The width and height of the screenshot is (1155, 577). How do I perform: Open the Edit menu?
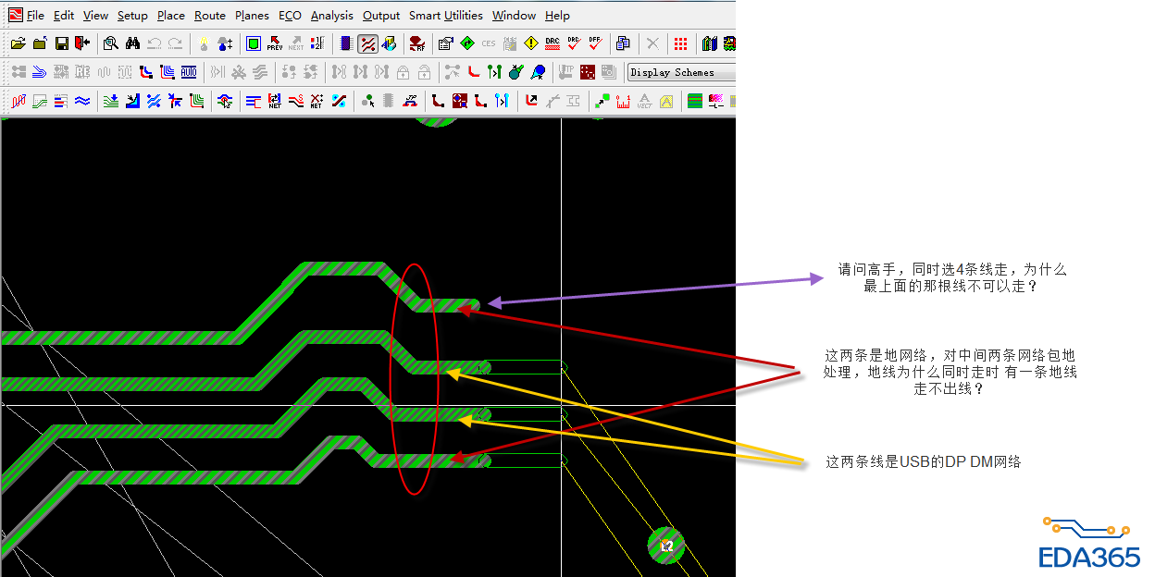pyautogui.click(x=64, y=16)
